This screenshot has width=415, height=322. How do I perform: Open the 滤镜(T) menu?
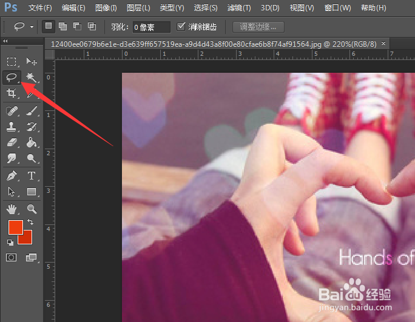tap(239, 8)
